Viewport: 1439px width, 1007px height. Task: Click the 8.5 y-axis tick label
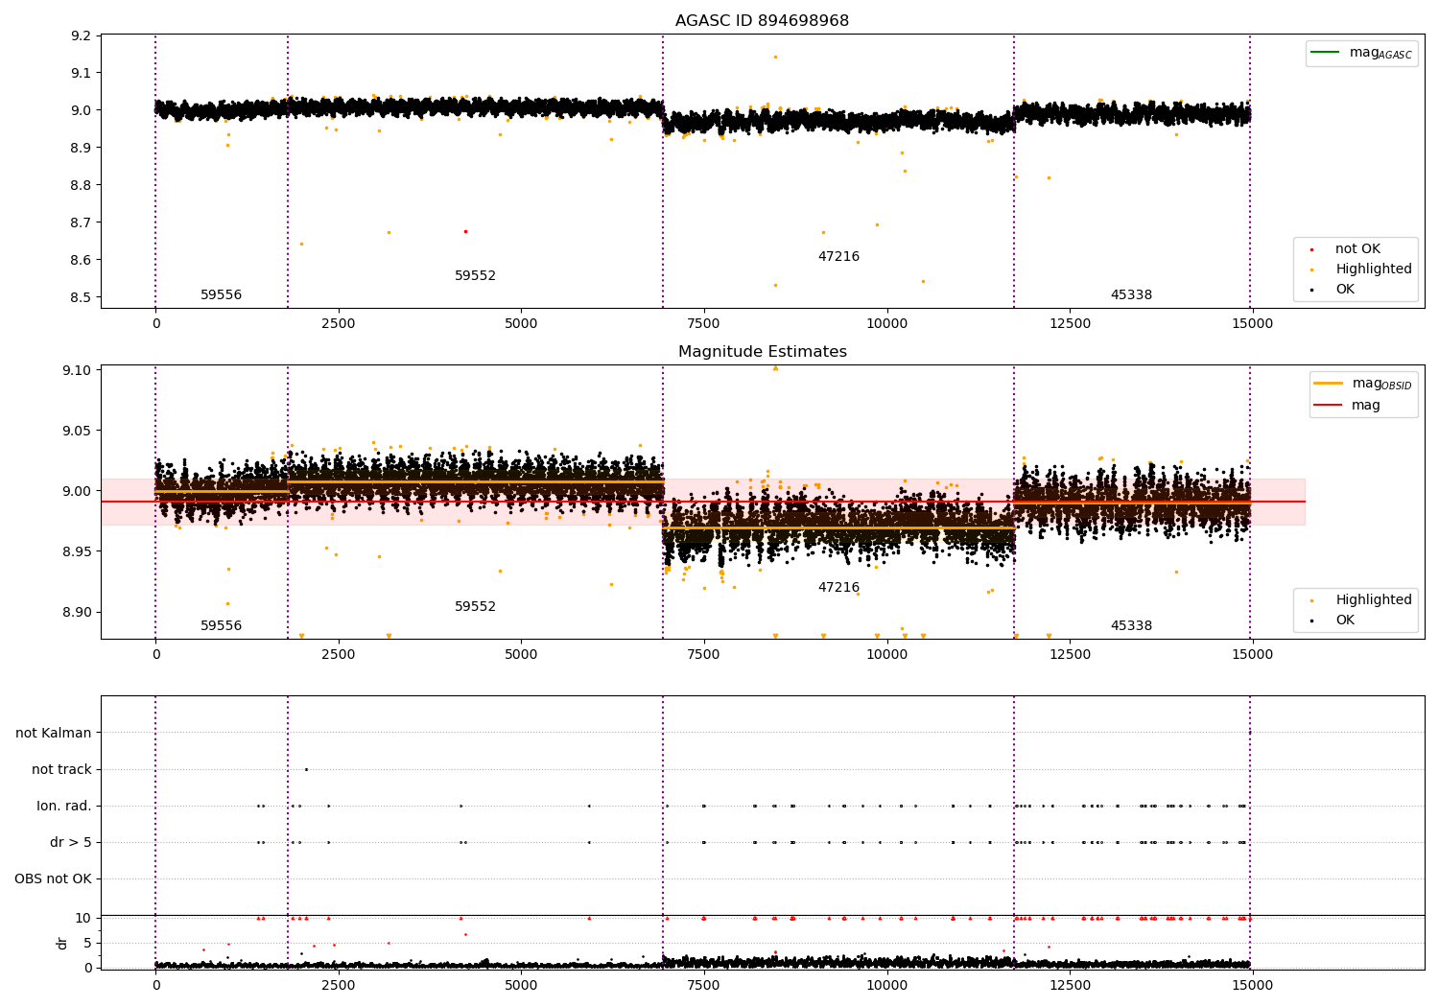coord(82,297)
